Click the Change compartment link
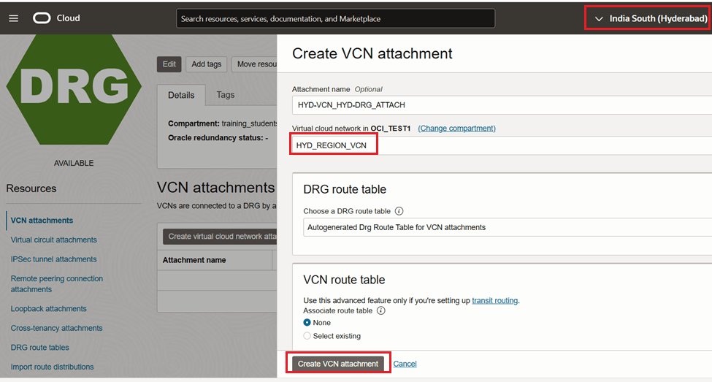This screenshot has height=382, width=712. tap(456, 128)
